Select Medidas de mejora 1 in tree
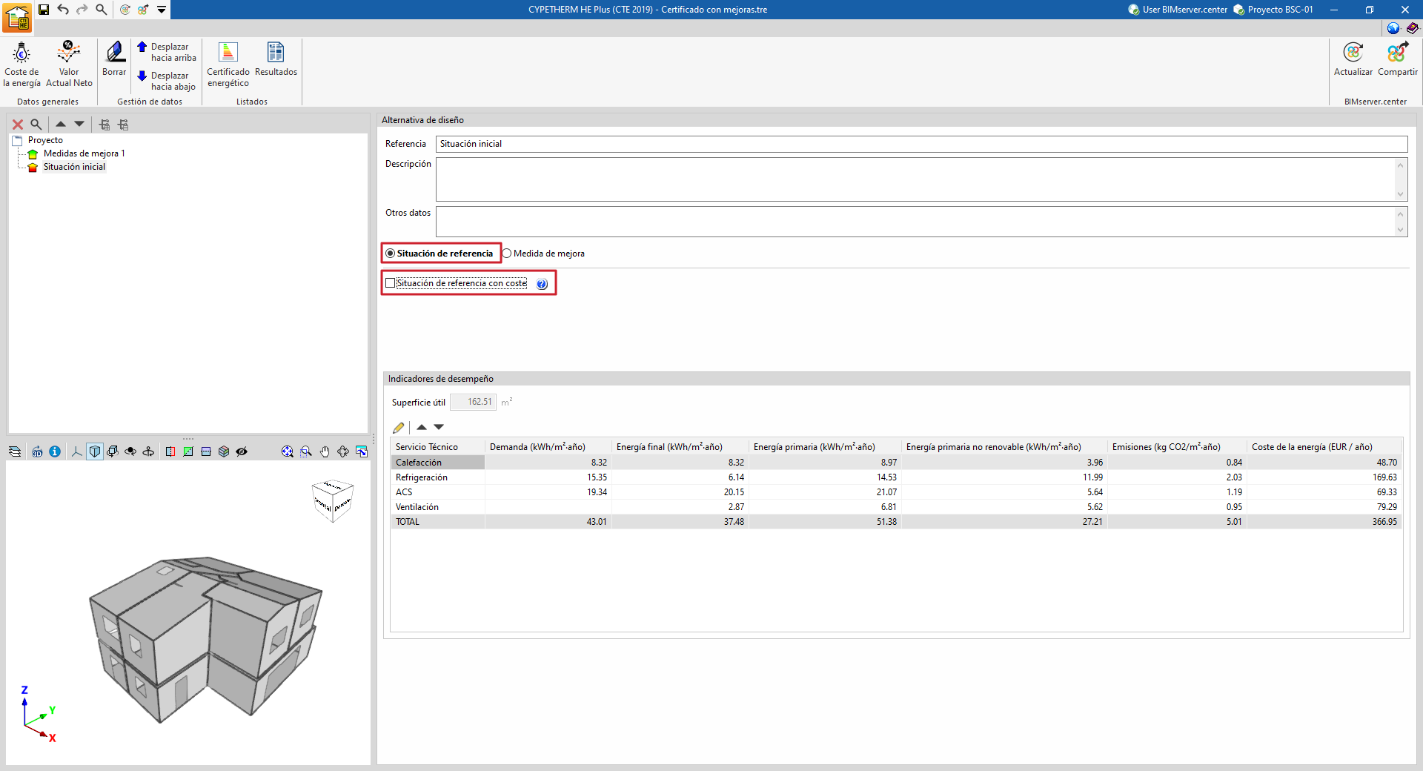1423x771 pixels. click(x=84, y=153)
